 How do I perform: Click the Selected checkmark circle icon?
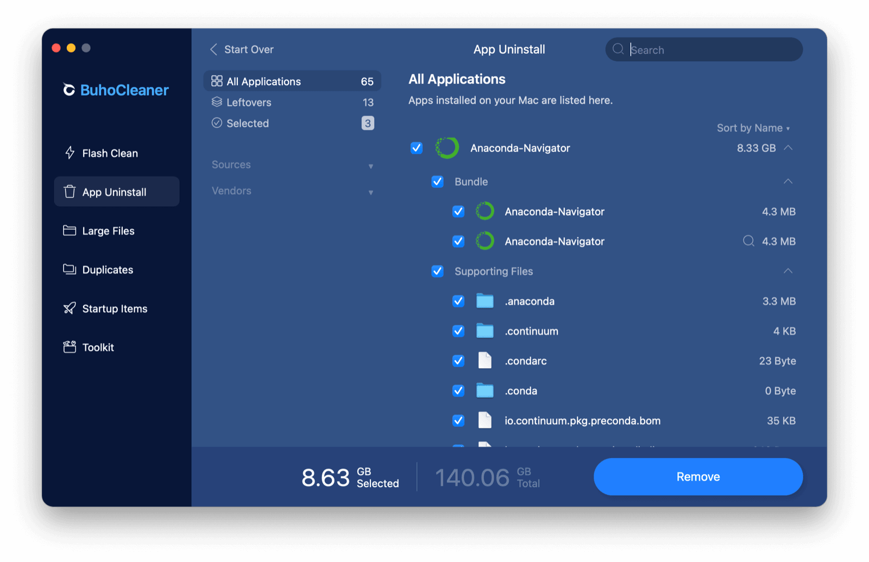[217, 123]
